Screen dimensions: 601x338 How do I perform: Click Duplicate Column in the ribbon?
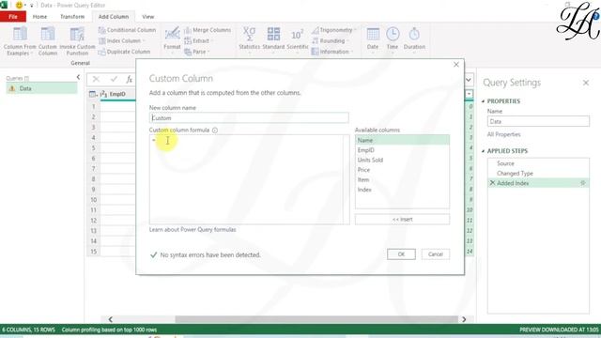click(x=124, y=52)
